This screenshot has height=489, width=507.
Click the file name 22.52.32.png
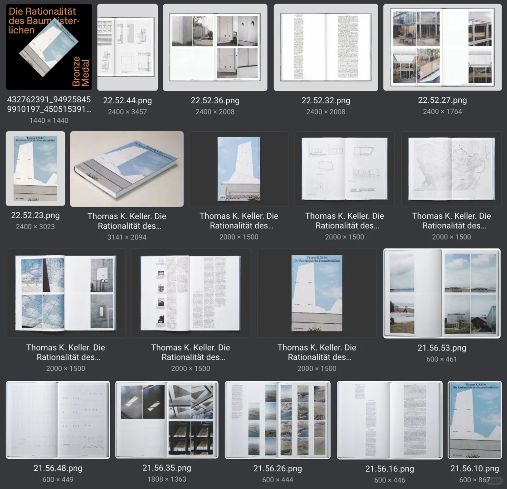click(x=326, y=101)
